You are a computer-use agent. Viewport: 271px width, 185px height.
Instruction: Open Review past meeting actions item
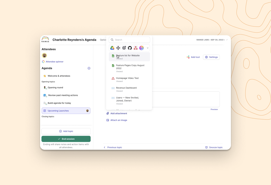pos(66,95)
